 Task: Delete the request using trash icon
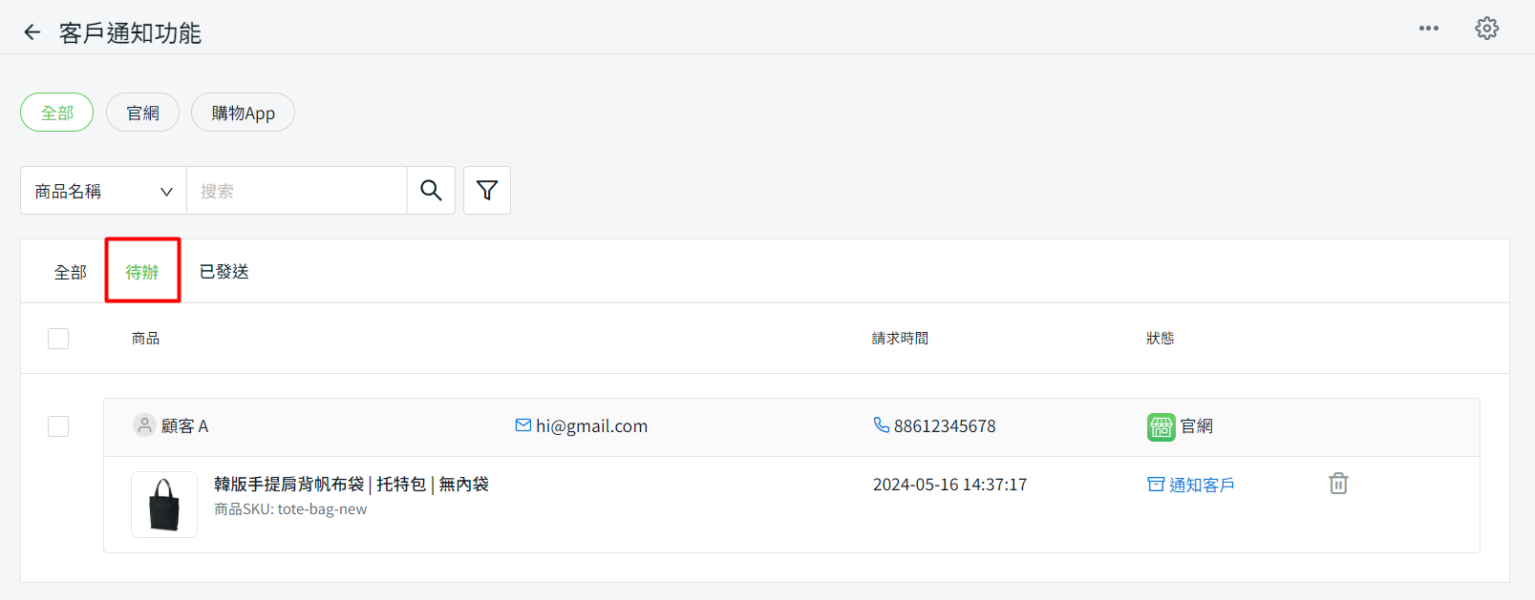[1338, 484]
